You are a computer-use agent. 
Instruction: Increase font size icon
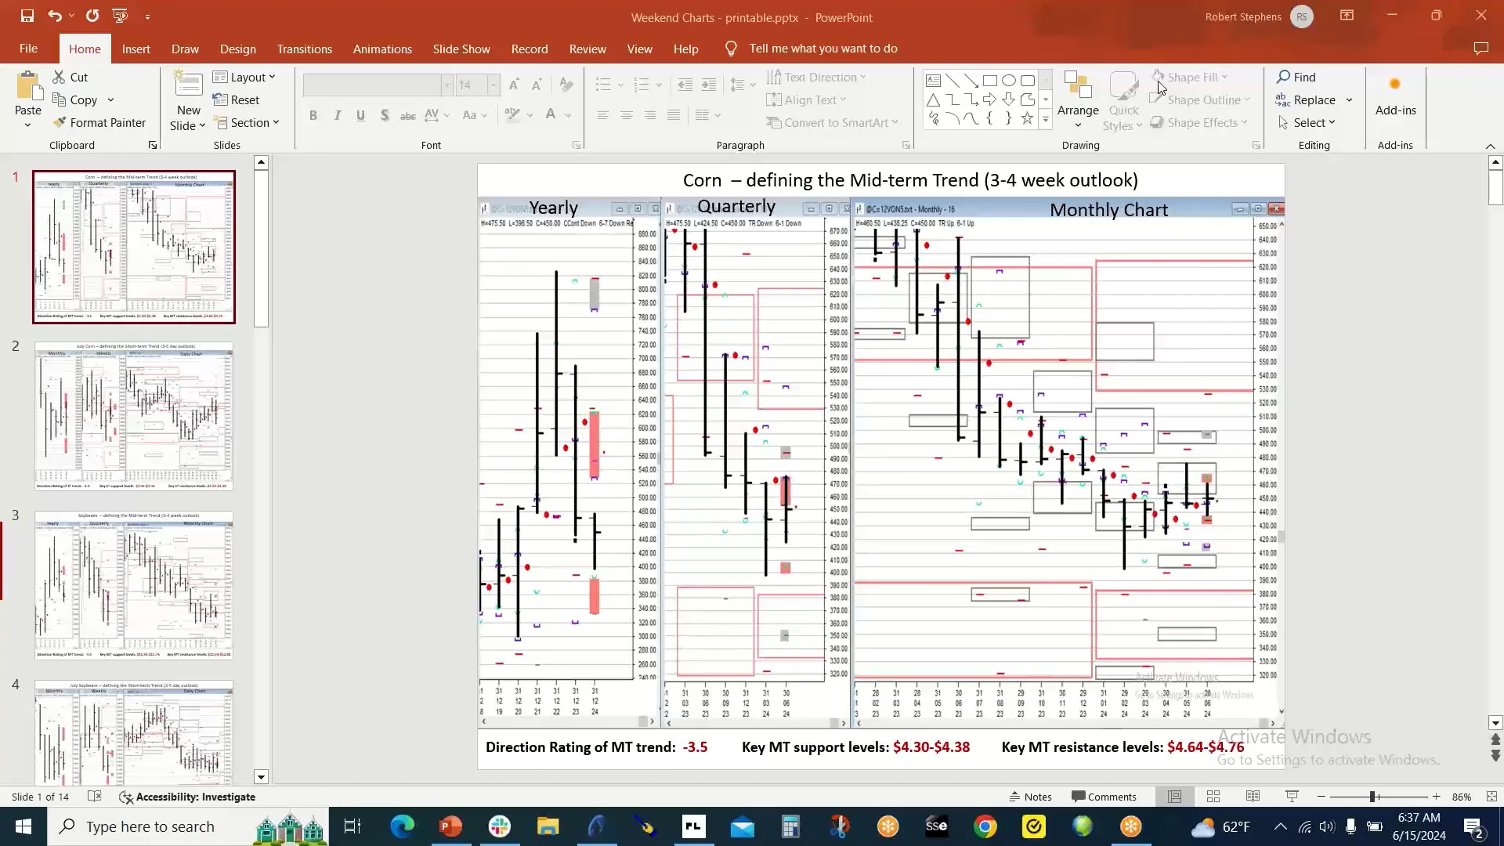click(x=514, y=85)
